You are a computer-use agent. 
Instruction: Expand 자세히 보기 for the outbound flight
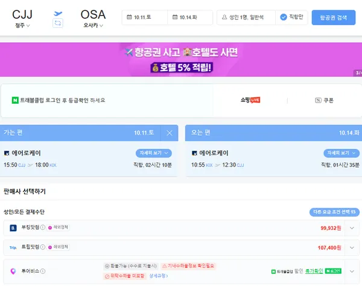153,153
